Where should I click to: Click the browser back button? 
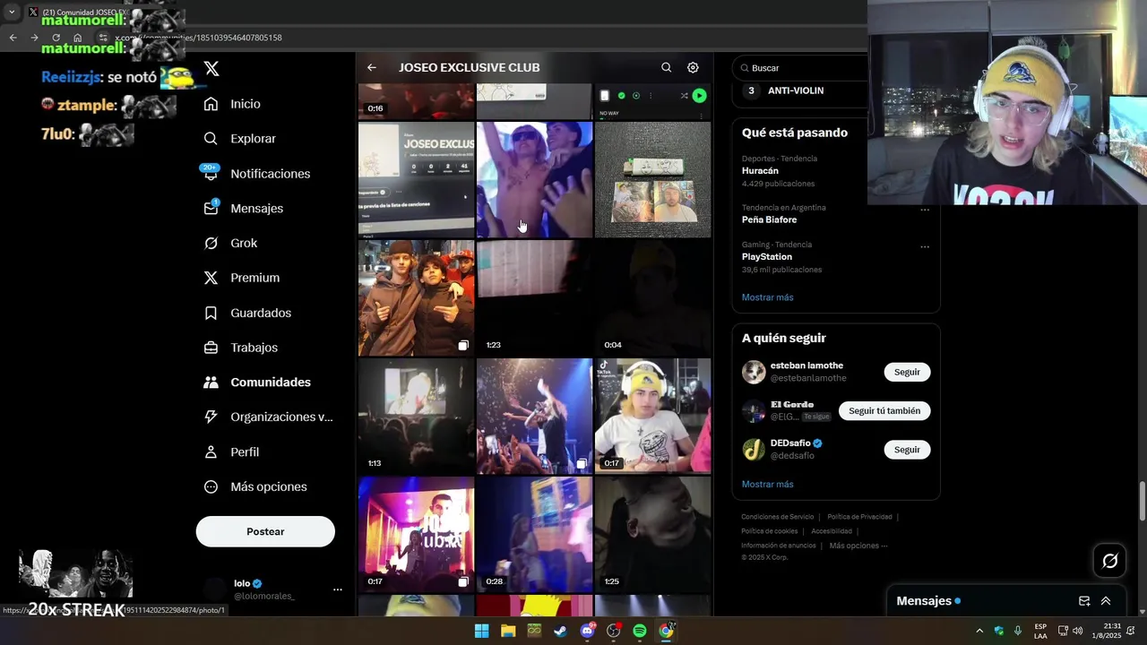click(13, 38)
